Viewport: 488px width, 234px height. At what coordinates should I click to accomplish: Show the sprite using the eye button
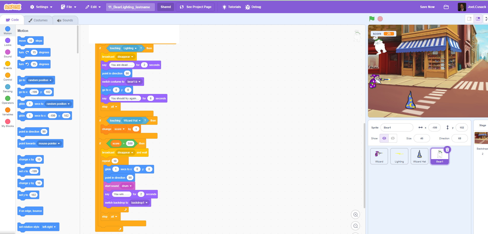click(384, 138)
